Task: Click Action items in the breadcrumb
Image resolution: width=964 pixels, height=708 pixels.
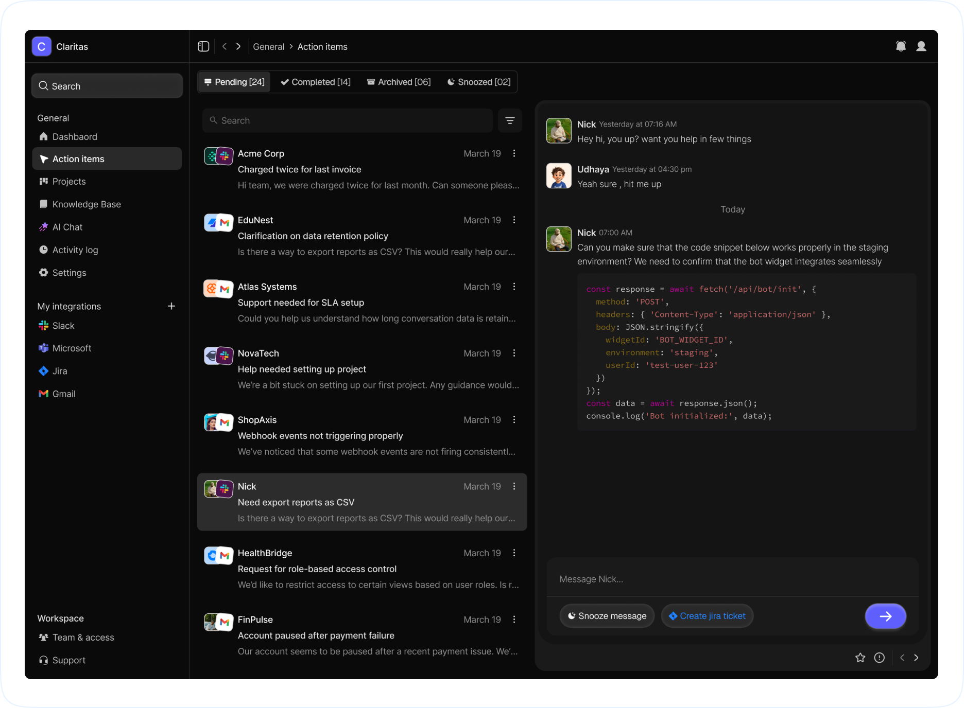Action: coord(322,46)
